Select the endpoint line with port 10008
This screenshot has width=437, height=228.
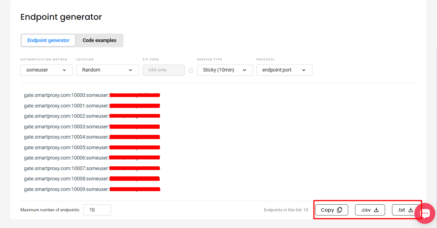click(x=92, y=179)
